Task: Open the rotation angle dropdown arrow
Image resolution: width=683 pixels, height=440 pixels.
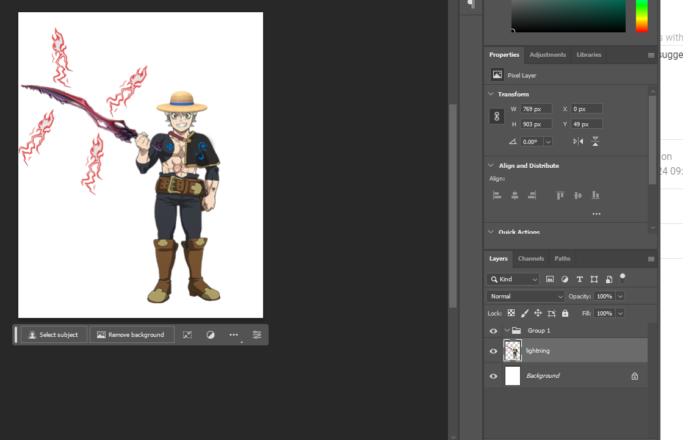Action: (x=548, y=142)
